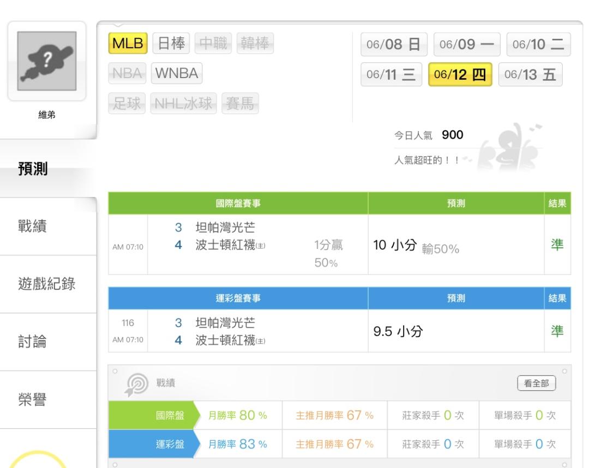Click 單場殺手 0 次 in 國際盤 row
Viewport: 589px width, 468px height.
[525, 416]
